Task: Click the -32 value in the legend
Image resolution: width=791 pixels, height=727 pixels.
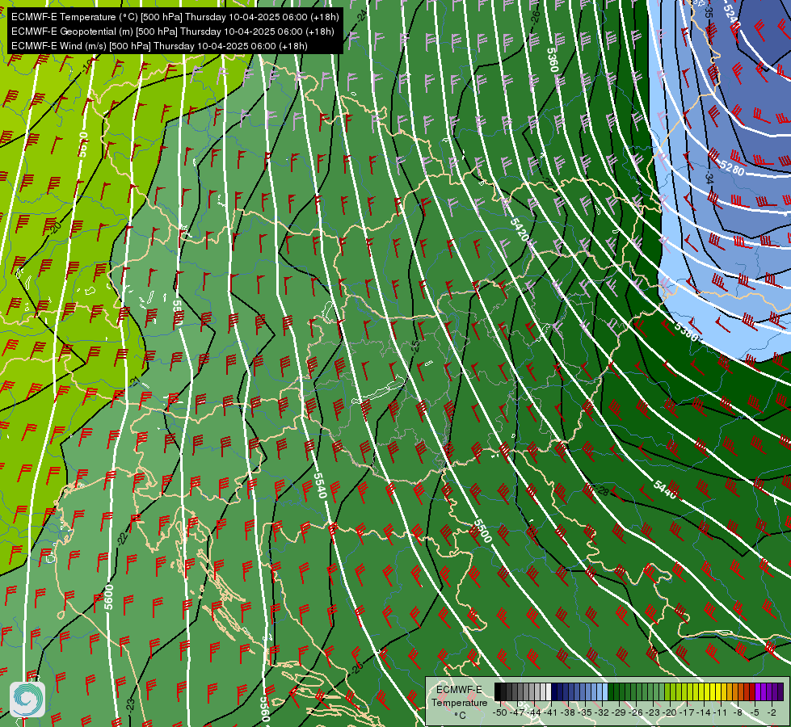Action: pos(602,713)
